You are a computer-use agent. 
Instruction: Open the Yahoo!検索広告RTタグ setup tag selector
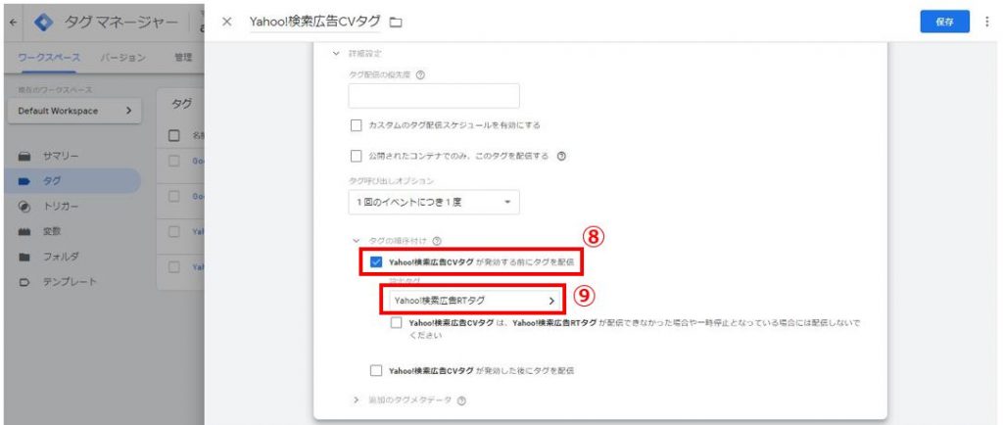(x=474, y=299)
